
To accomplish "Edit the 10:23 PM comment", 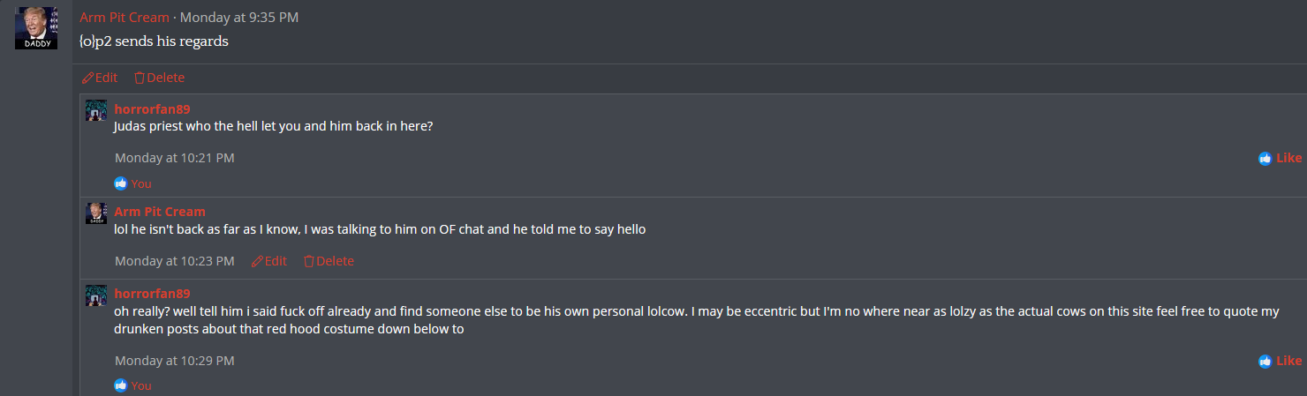I will (x=270, y=261).
